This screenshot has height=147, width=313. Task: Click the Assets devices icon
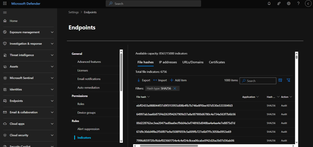pyautogui.click(x=5, y=66)
